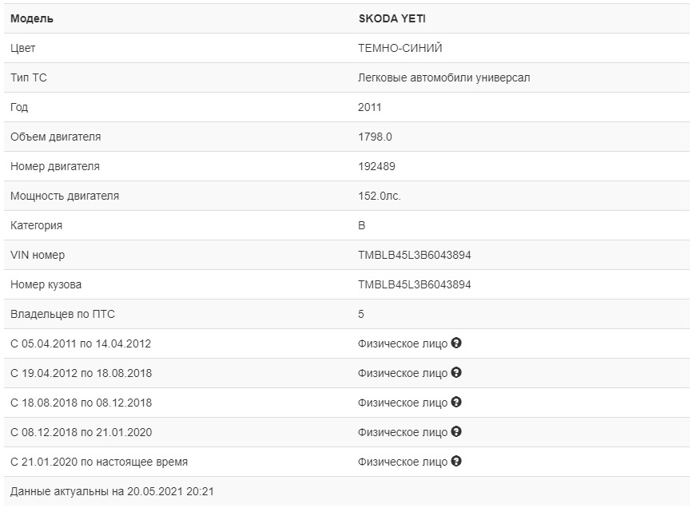Click question mark icon for 19.04.2012 owner
The height and width of the screenshot is (508, 696).
click(x=456, y=372)
